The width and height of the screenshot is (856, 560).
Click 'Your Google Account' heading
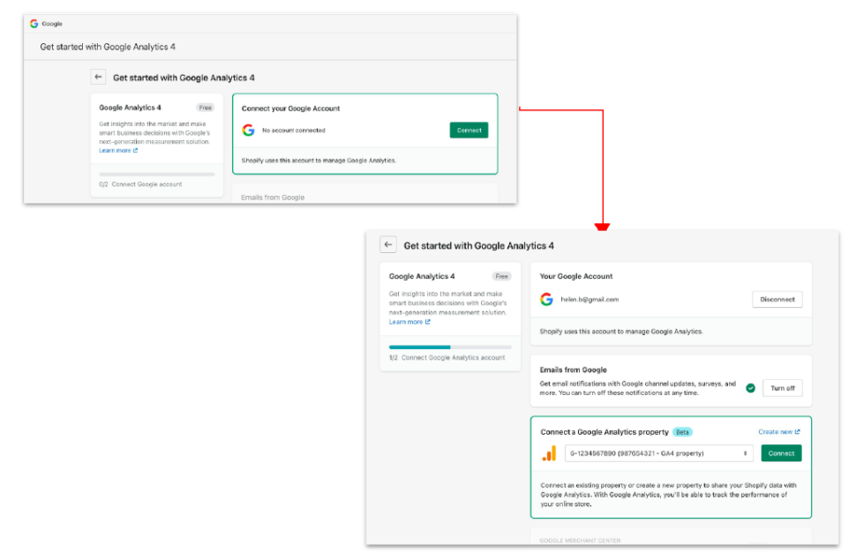(576, 276)
